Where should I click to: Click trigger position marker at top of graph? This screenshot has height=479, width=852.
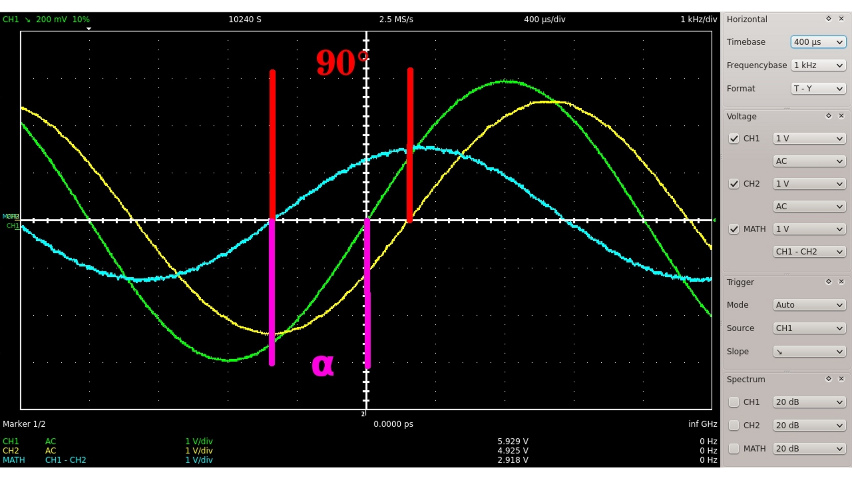coord(89,29)
